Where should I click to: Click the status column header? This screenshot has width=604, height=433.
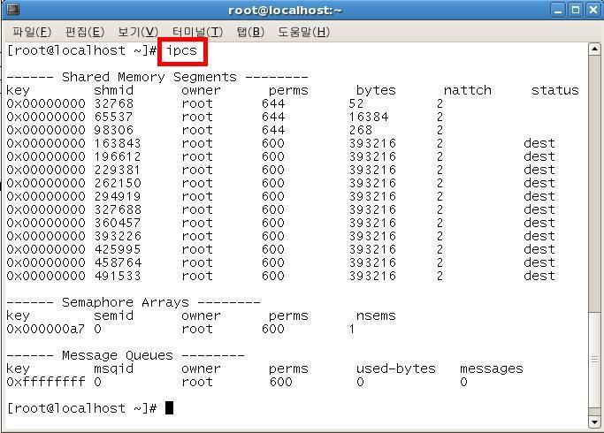[x=555, y=90]
